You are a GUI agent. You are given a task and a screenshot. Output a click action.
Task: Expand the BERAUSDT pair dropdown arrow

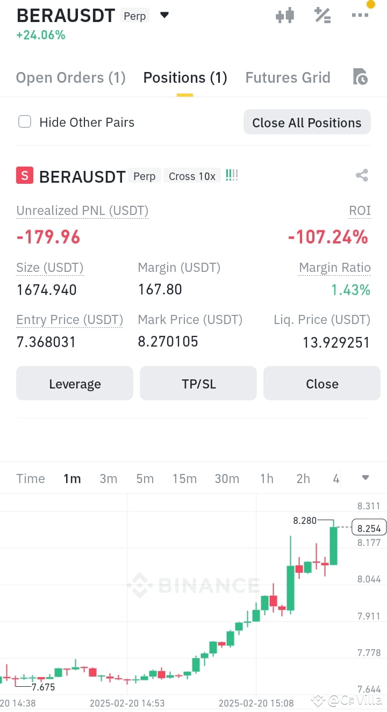pyautogui.click(x=164, y=15)
